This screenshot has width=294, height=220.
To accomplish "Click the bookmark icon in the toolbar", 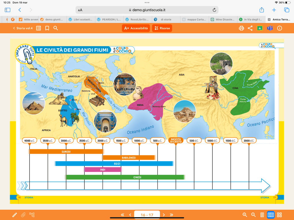I will point(47,28).
